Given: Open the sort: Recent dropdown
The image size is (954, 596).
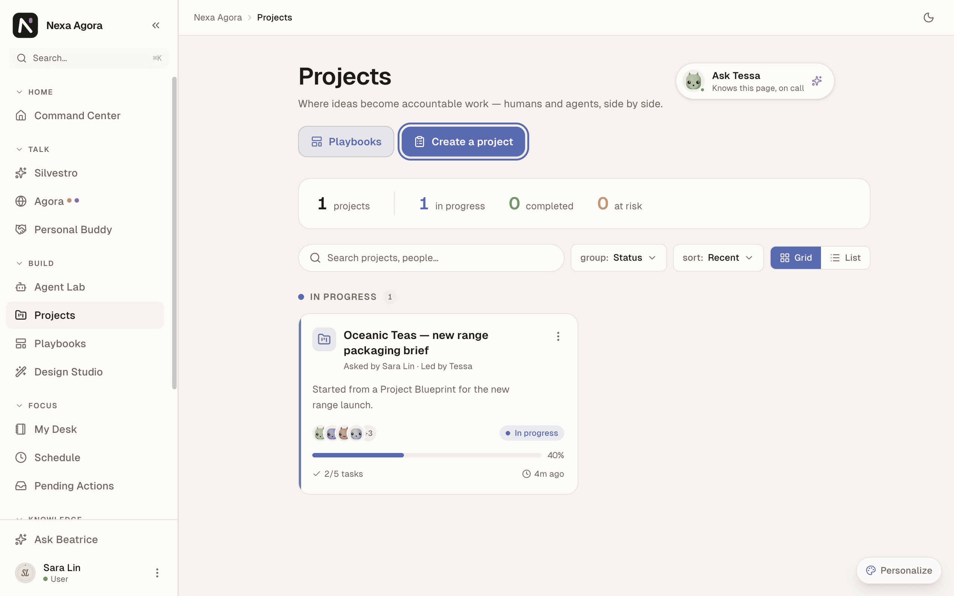Looking at the screenshot, I should 718,258.
